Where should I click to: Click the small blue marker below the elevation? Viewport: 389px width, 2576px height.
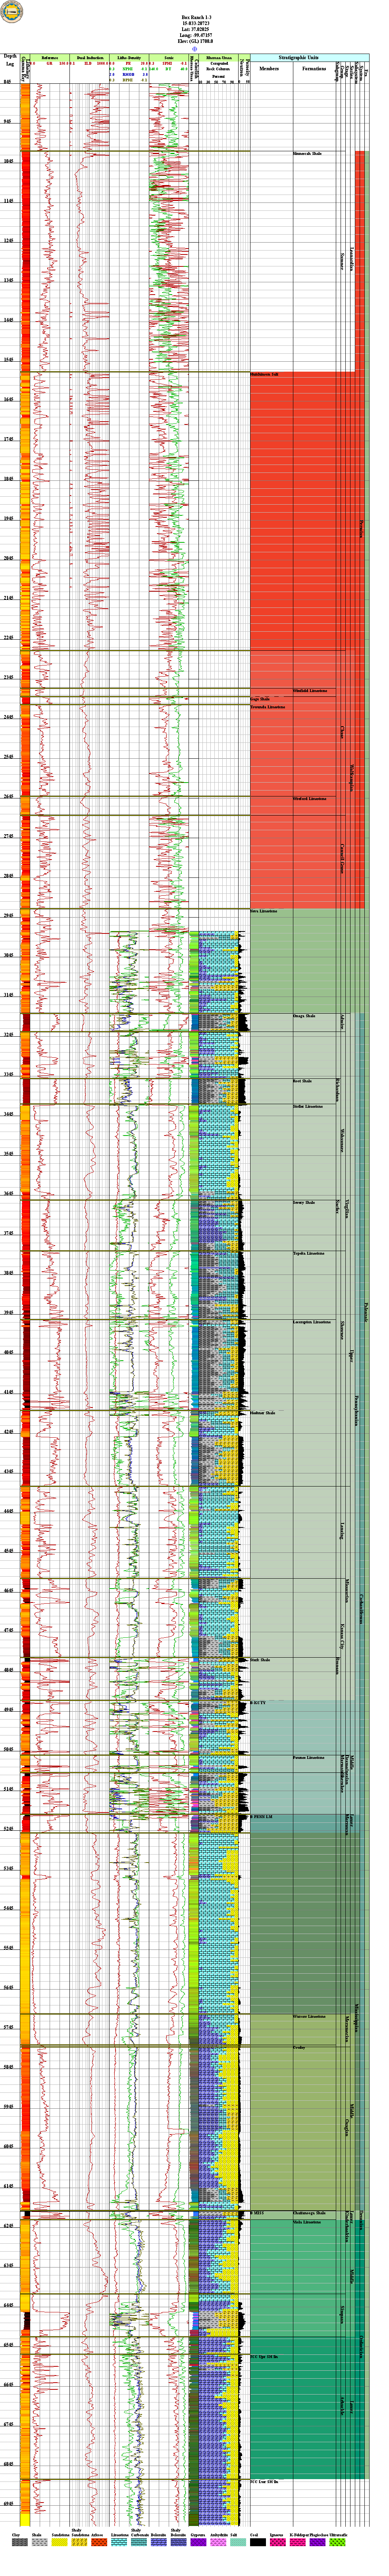point(194,48)
